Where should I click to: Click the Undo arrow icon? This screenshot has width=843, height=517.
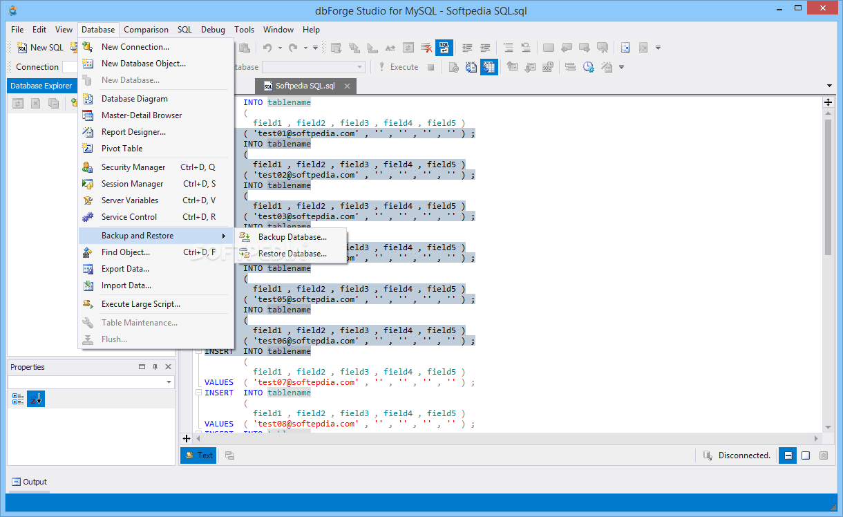click(267, 48)
